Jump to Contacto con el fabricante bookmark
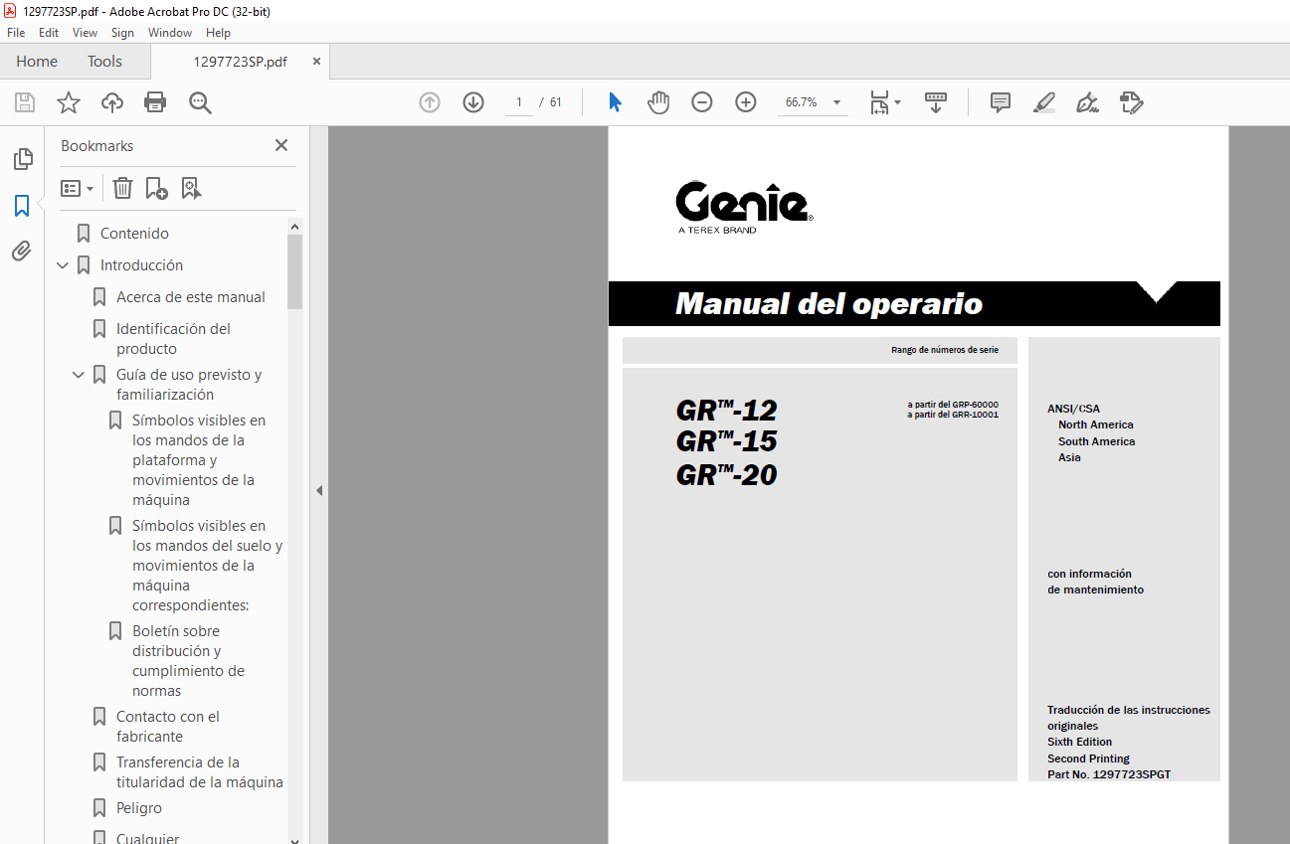Viewport: 1290px width, 844px height. click(x=167, y=727)
